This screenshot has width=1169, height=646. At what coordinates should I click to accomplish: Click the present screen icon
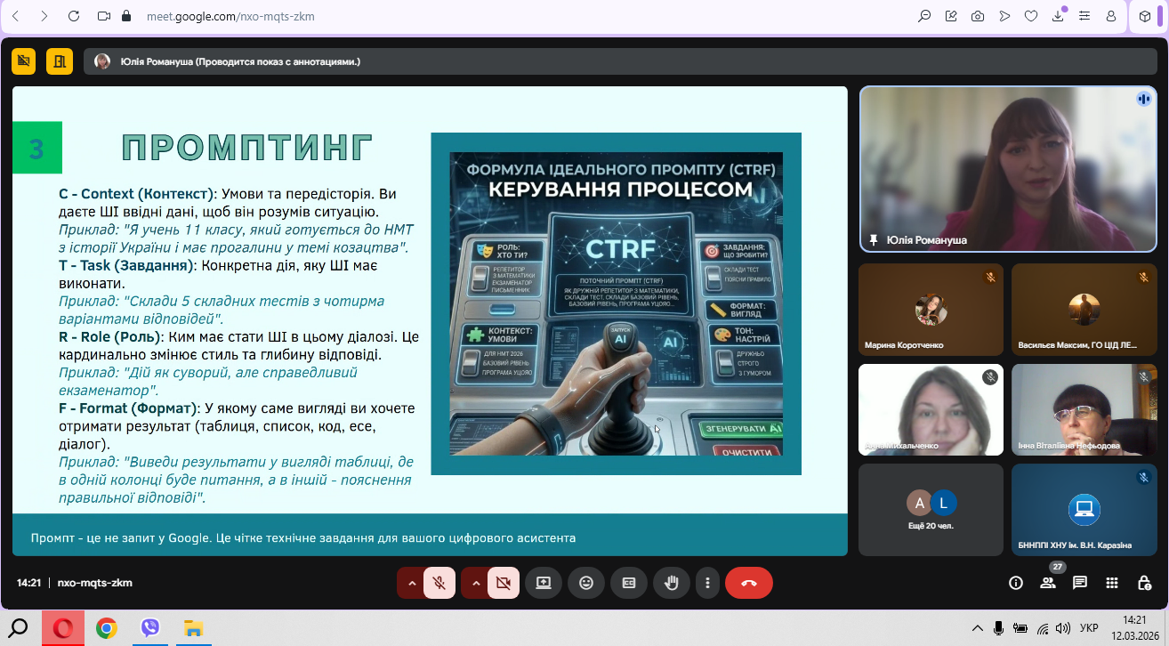click(x=544, y=583)
